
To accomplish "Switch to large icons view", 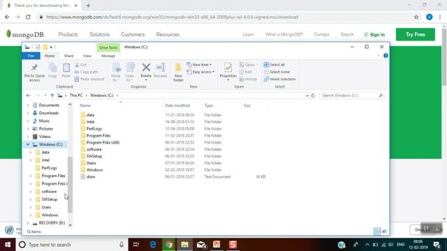I will [384, 231].
